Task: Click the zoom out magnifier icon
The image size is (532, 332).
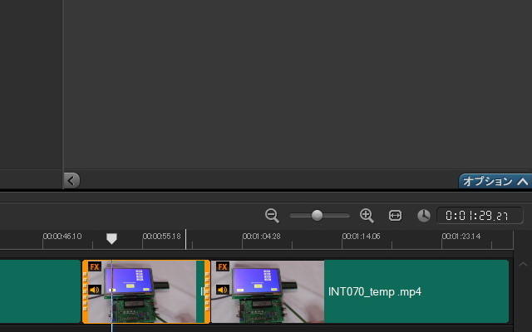Action: 272,216
